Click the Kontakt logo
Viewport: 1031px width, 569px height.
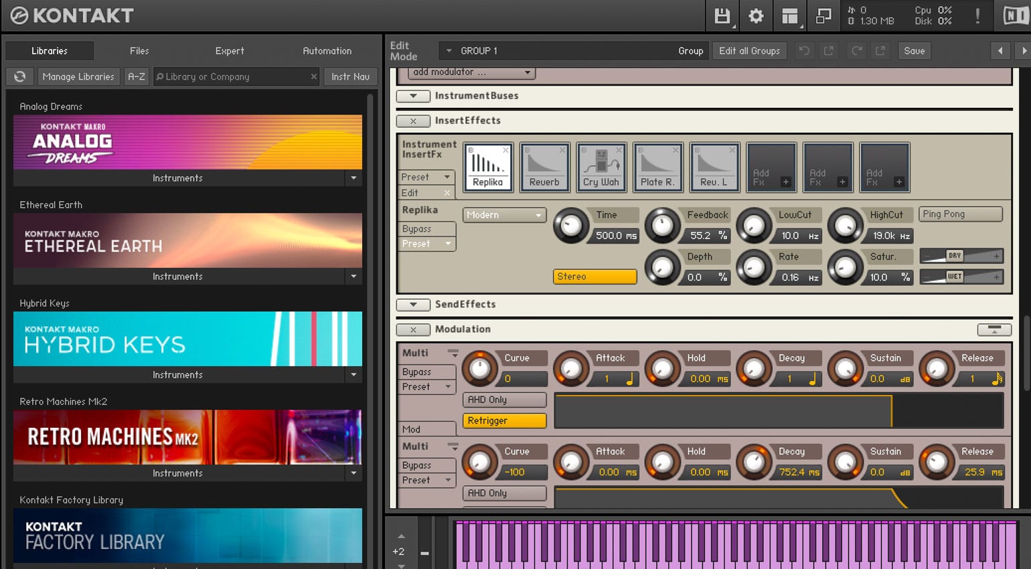(x=72, y=15)
